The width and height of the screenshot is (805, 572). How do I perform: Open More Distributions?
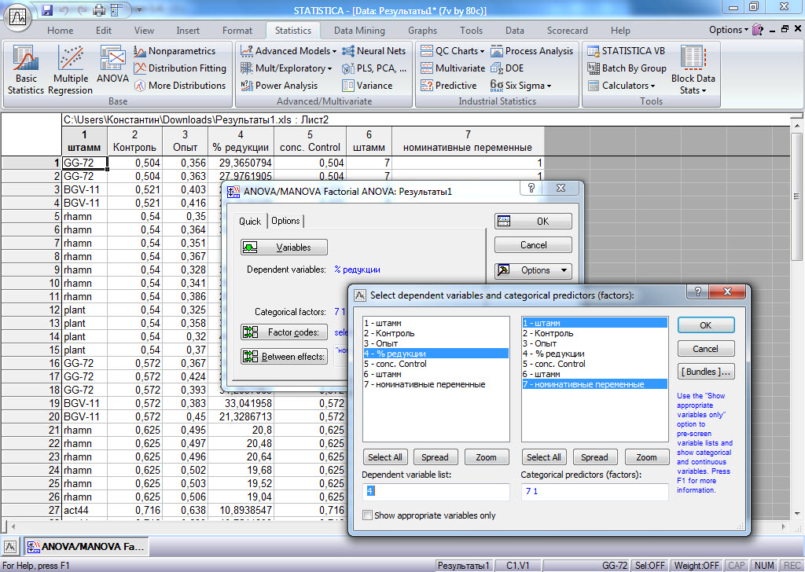[180, 86]
